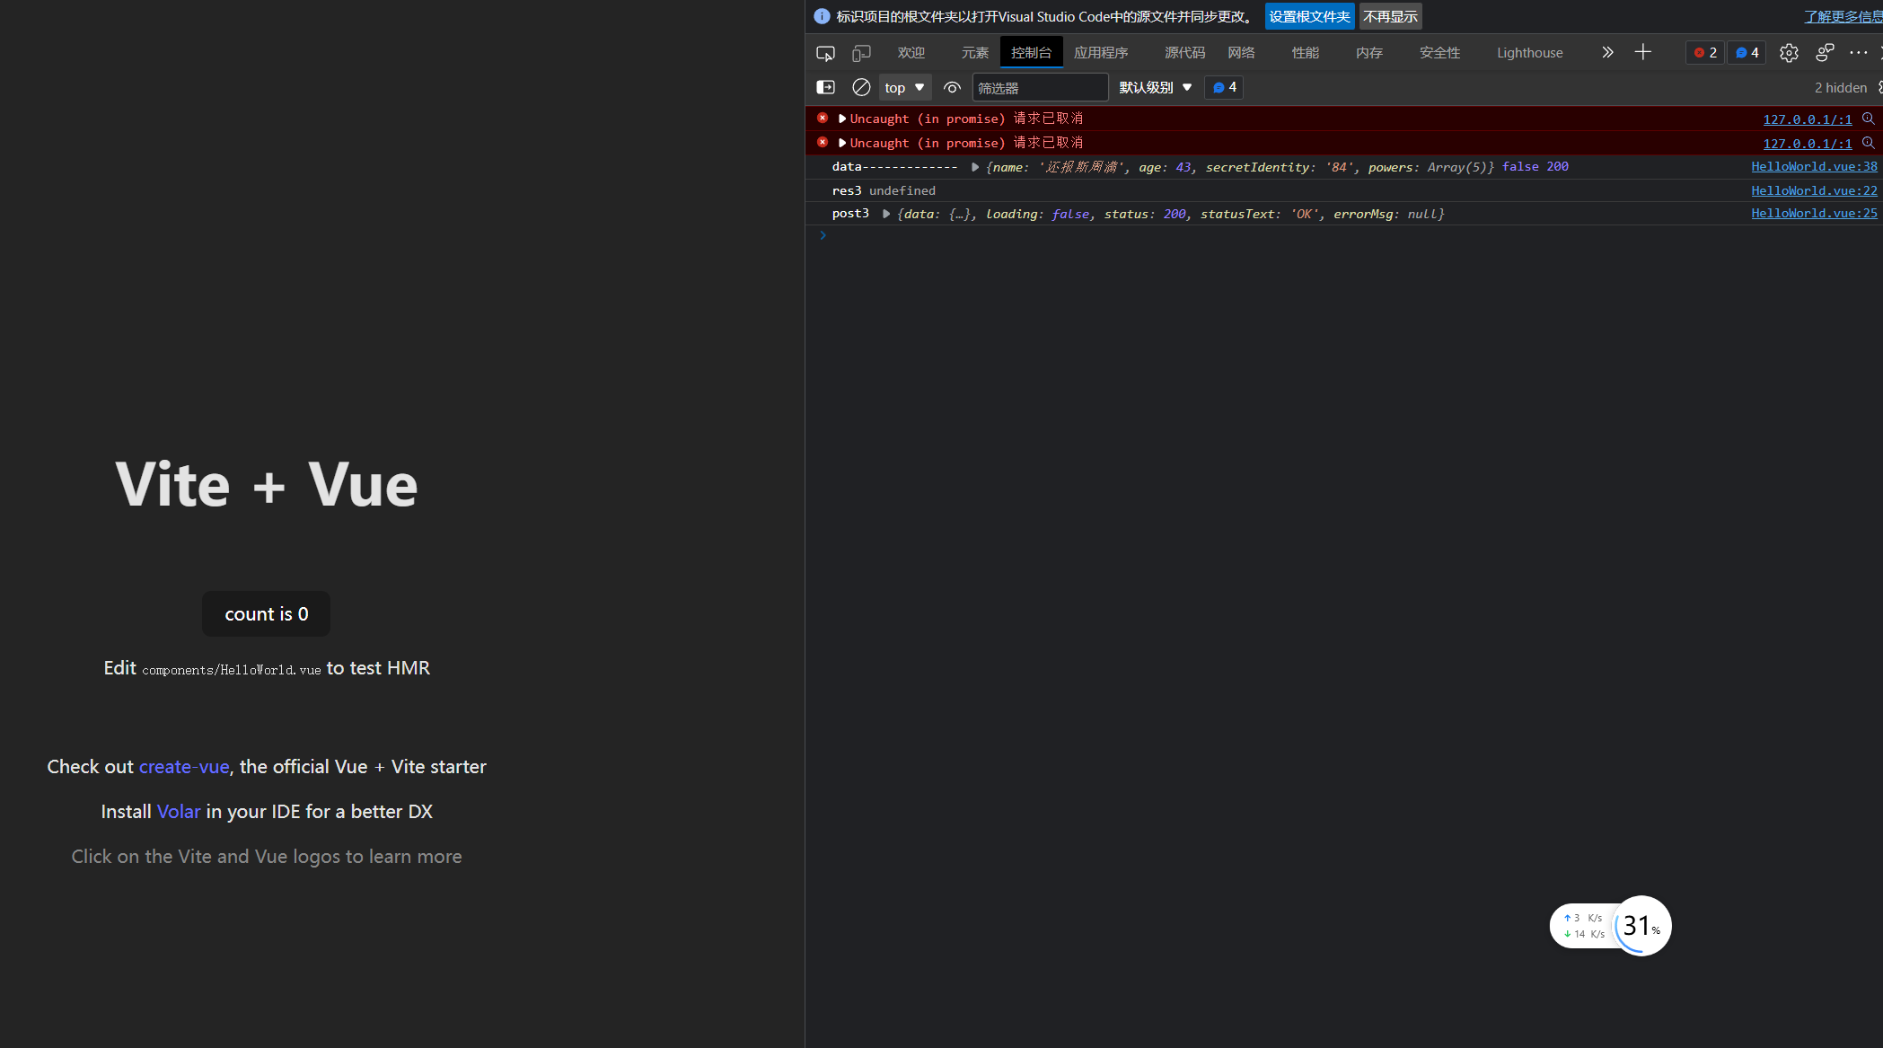Click the inspect element picker icon
Screen dimensions: 1883x1048
(x=825, y=53)
